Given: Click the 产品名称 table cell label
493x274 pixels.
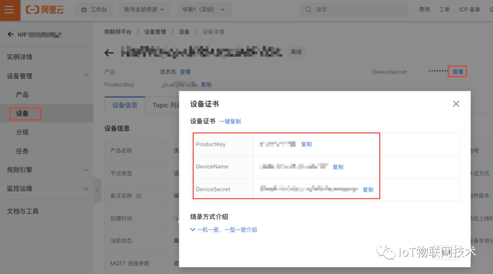Looking at the screenshot, I should pyautogui.click(x=121, y=150).
